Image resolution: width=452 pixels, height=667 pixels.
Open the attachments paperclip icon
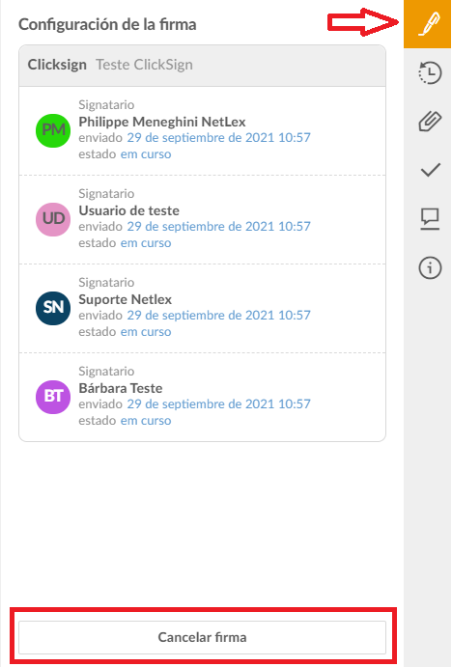pos(430,122)
